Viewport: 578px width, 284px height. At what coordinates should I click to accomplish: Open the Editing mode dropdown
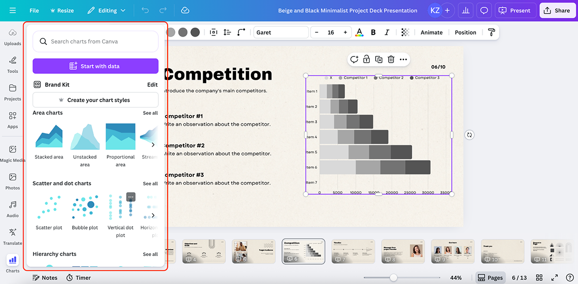pos(106,10)
